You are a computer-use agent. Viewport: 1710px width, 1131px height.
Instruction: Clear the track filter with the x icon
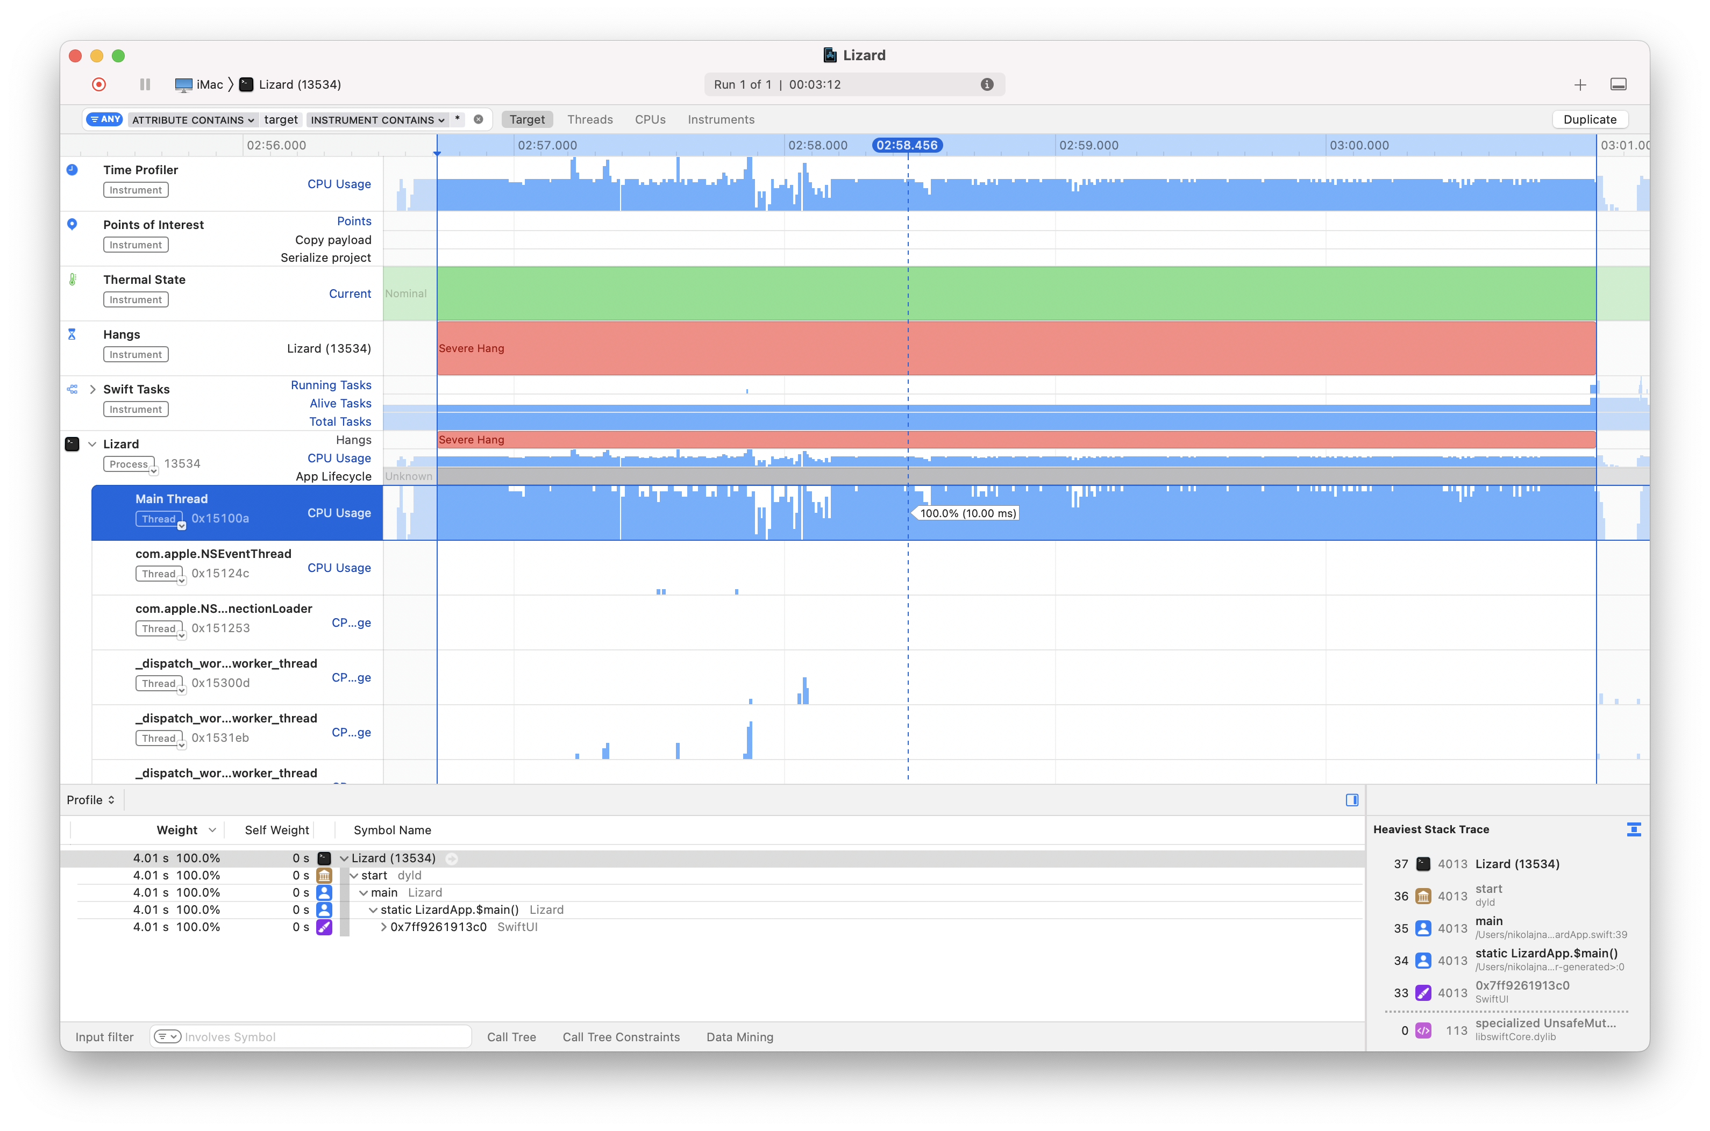[x=479, y=120]
